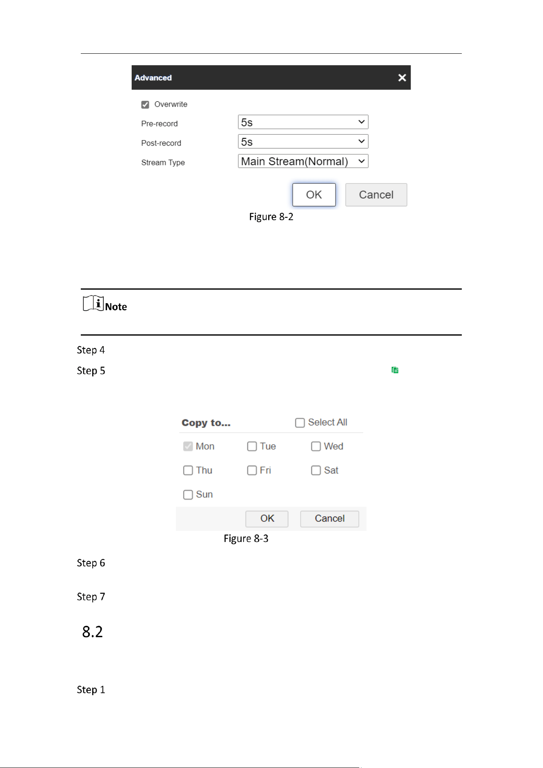
Task: Click the Note book icon
Action: [93, 304]
